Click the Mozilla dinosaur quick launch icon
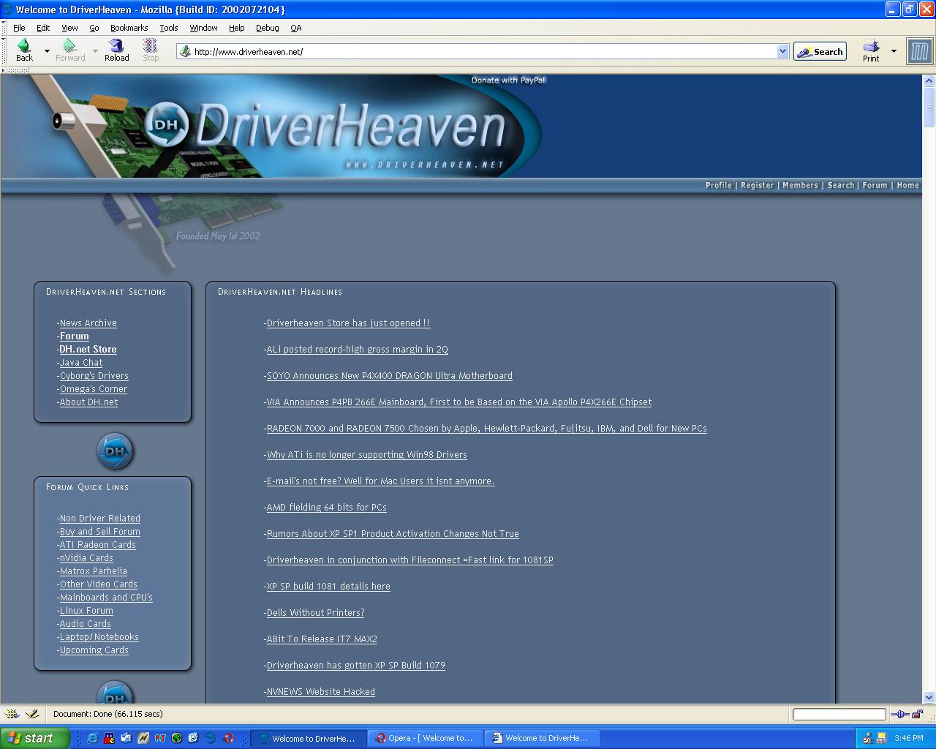Screen dimensions: 936x749 click(211, 738)
